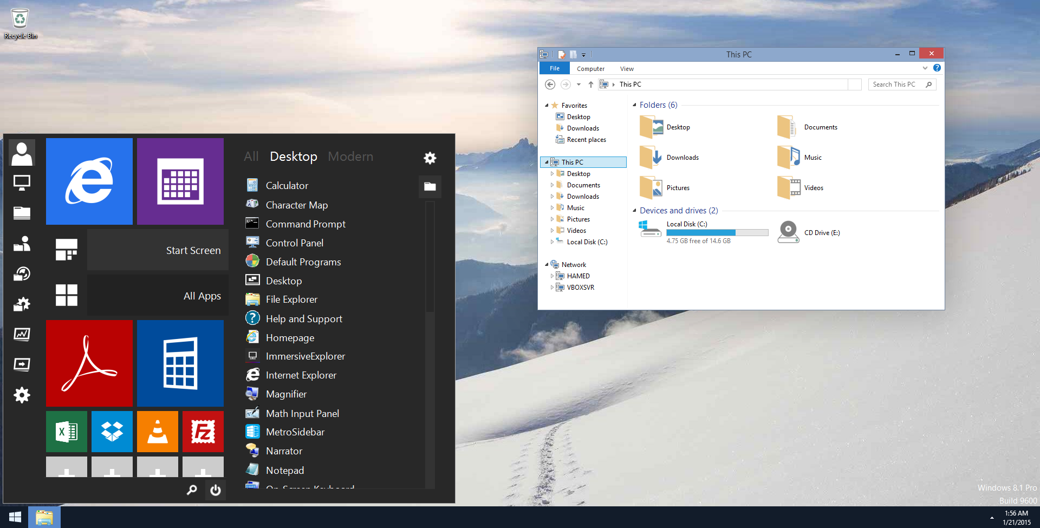Expand the Explorer ribbon using the chevron
1040x528 pixels.
click(925, 68)
